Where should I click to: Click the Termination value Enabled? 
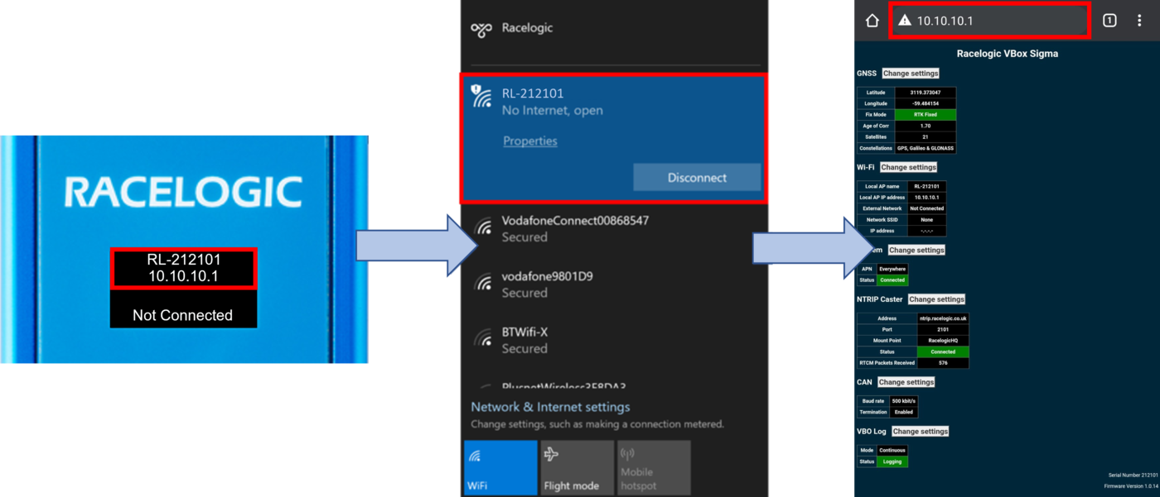903,412
